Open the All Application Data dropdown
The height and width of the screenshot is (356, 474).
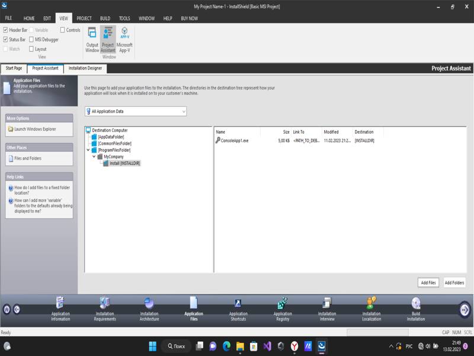(136, 111)
